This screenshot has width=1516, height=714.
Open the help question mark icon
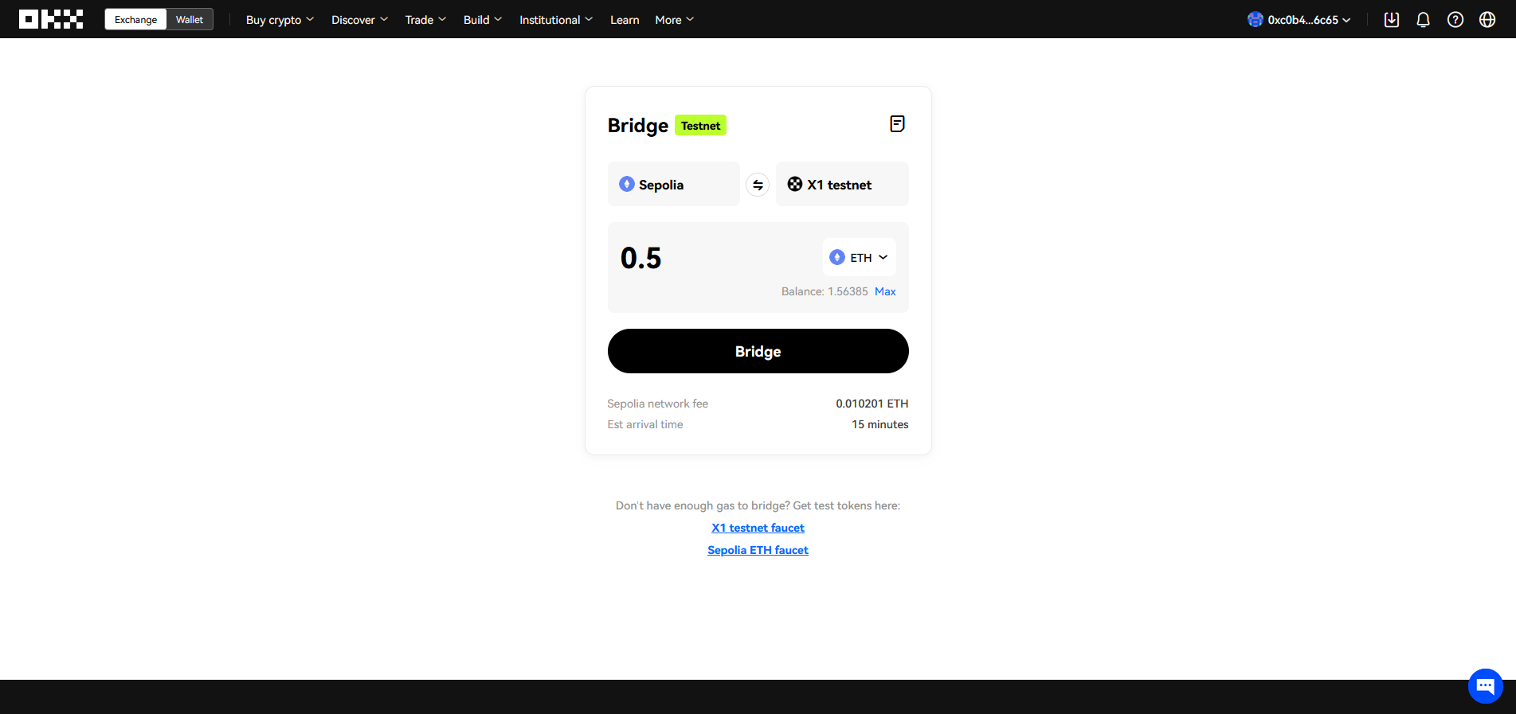(1455, 20)
